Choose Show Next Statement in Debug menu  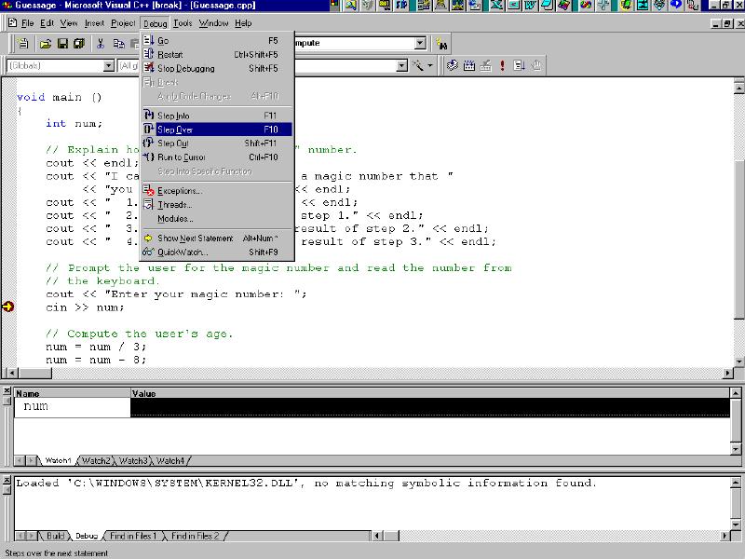217,238
